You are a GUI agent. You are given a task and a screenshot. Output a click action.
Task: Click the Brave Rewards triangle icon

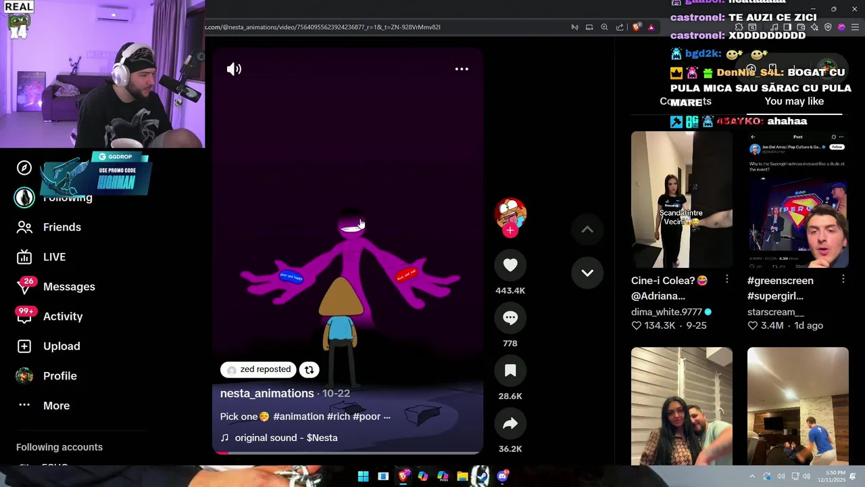(651, 27)
